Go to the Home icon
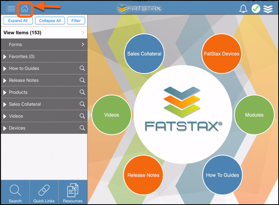279x205 pixels. [25, 9]
